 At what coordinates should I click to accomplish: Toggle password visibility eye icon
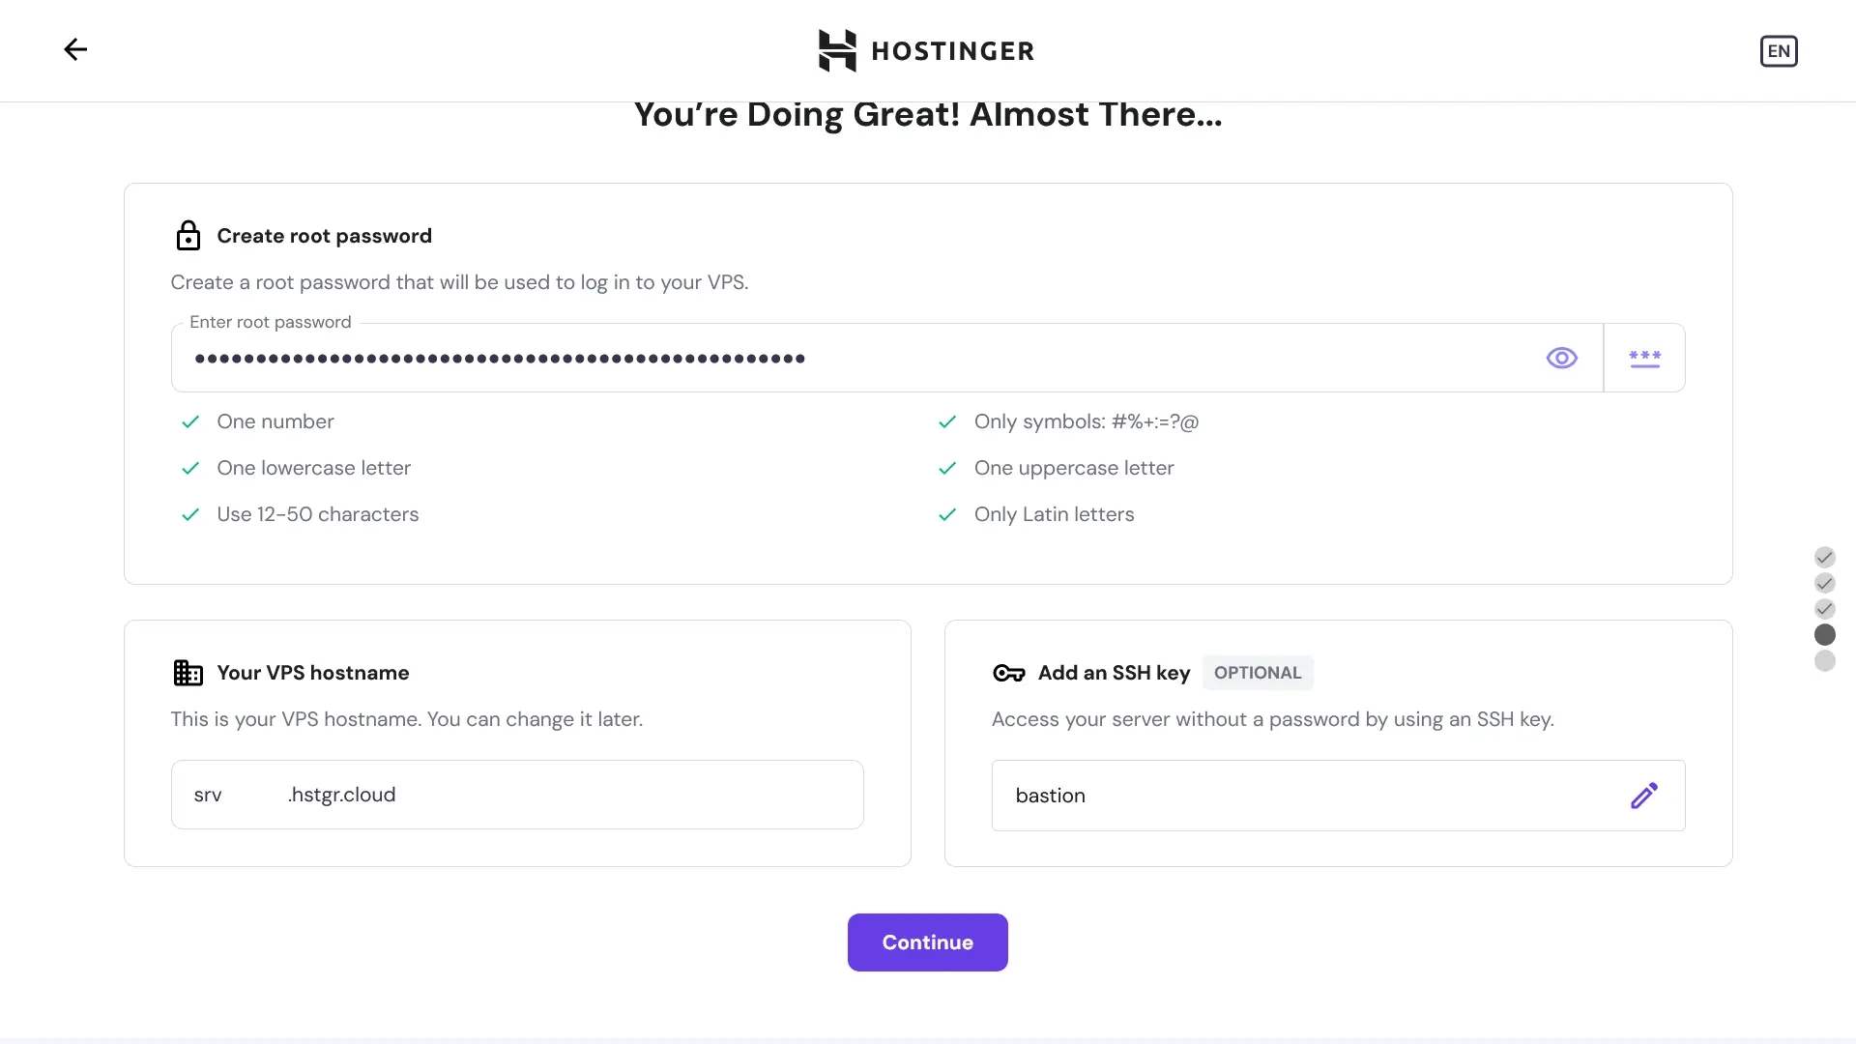[x=1561, y=359]
